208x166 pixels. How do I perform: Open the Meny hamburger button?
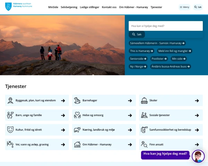pyautogui.click(x=184, y=7)
